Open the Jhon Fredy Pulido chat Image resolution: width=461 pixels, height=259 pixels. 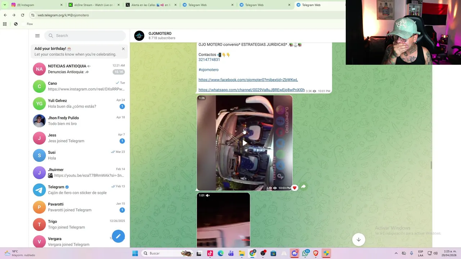click(79, 121)
